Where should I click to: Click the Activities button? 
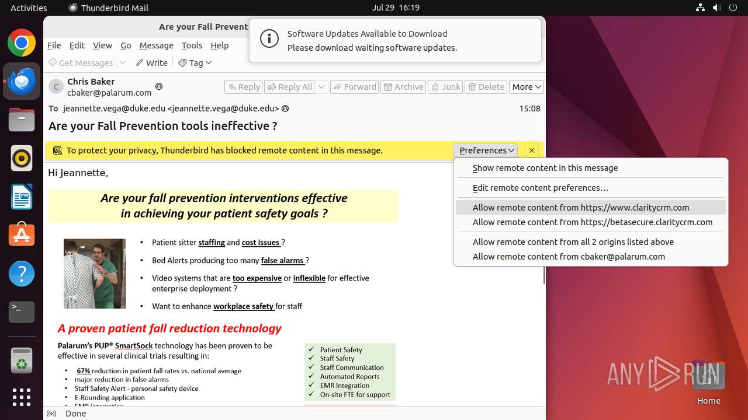tap(29, 8)
